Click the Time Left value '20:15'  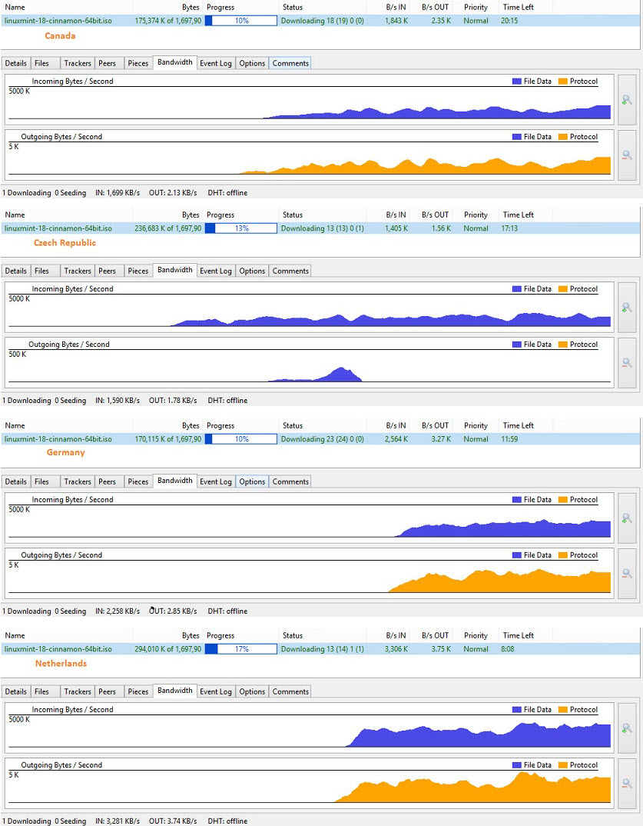509,21
